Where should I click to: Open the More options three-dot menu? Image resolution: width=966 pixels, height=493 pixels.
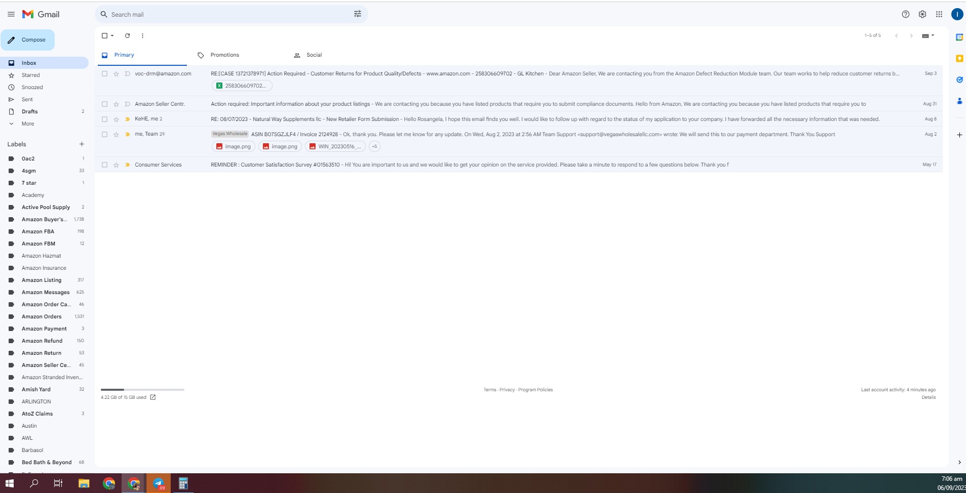(x=142, y=35)
